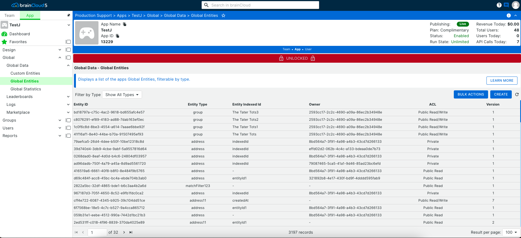Click the LEARN MORE button
Viewport: 521px width, 238px height.
coord(502,81)
